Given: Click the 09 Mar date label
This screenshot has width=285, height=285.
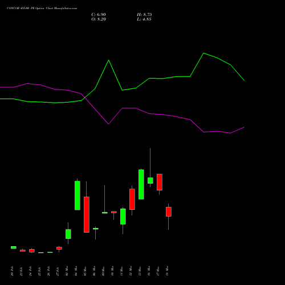Looking at the screenshot, I should [x=103, y=271].
